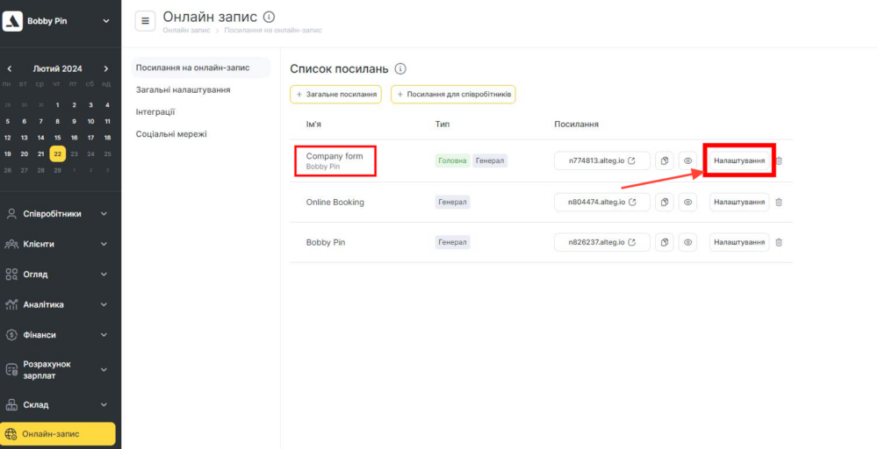Copy the n826237.alteg.io link
Viewport: 878px width, 449px height.
(665, 242)
